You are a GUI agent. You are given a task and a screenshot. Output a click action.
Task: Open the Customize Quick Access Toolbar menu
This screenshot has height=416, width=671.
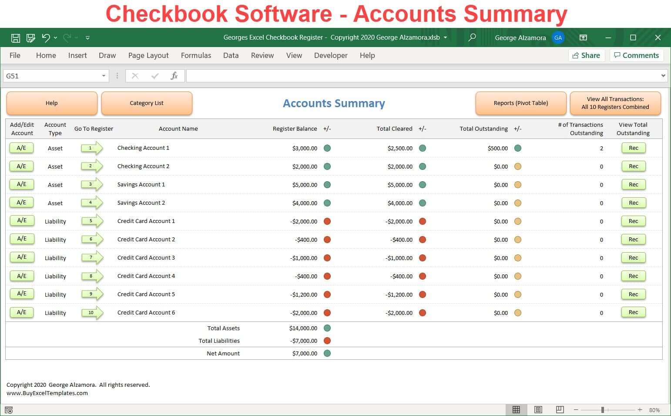[x=87, y=38]
